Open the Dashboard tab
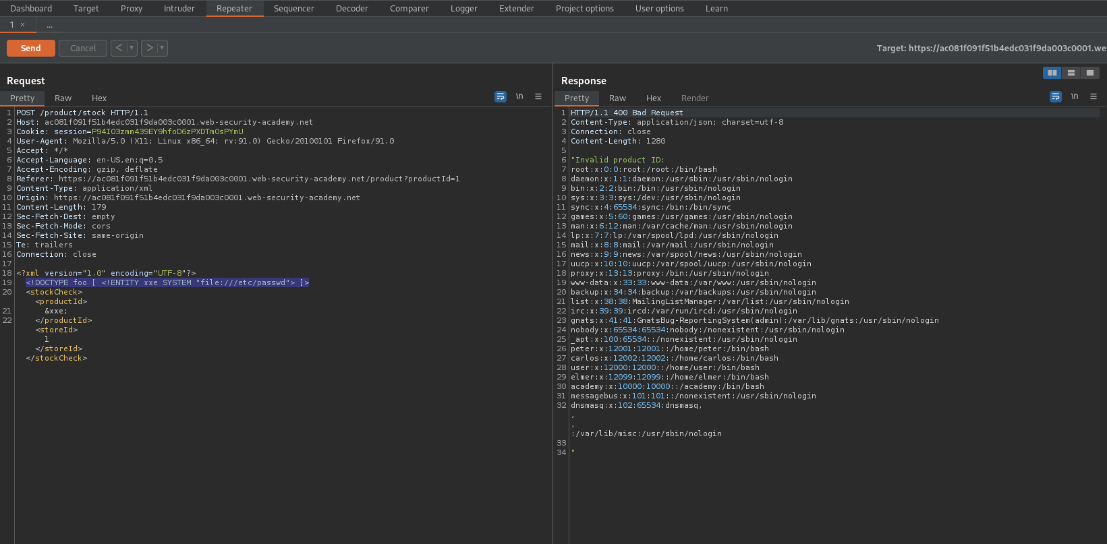The width and height of the screenshot is (1107, 544). (x=31, y=8)
